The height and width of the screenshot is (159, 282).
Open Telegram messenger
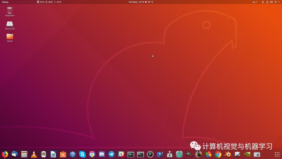click(111, 154)
